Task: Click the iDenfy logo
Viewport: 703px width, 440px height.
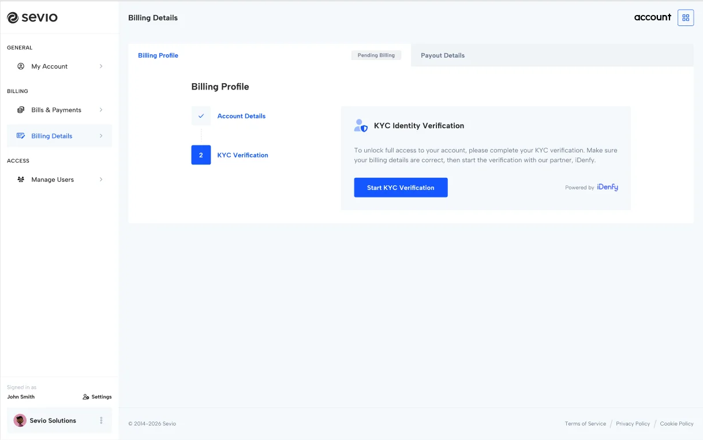Action: pyautogui.click(x=607, y=187)
